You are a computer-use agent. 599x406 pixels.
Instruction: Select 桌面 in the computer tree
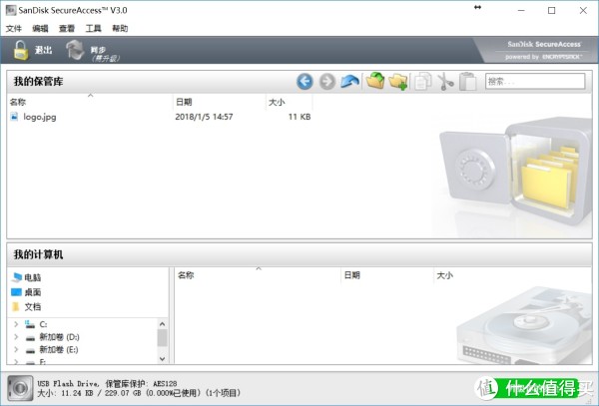33,292
